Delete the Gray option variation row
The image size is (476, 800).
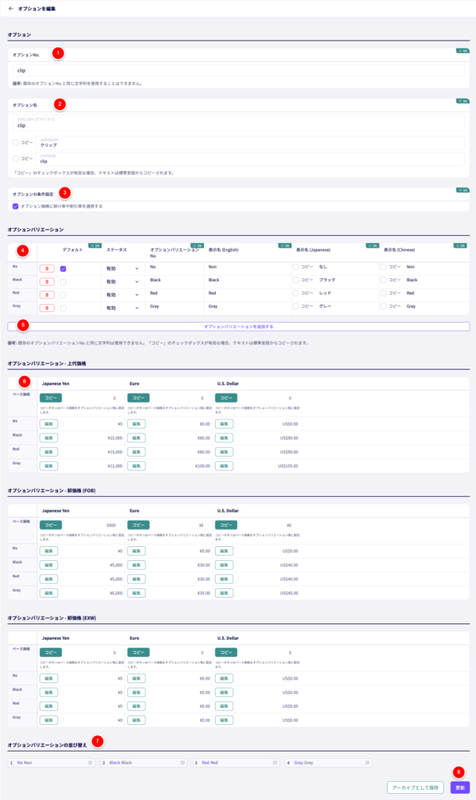click(x=47, y=308)
